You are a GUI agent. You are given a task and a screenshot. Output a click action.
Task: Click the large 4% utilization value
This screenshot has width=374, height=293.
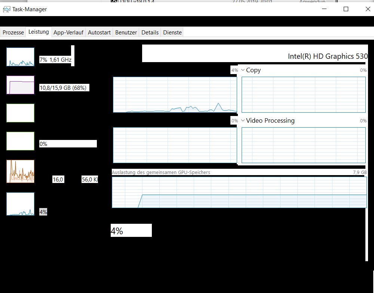pyautogui.click(x=117, y=231)
